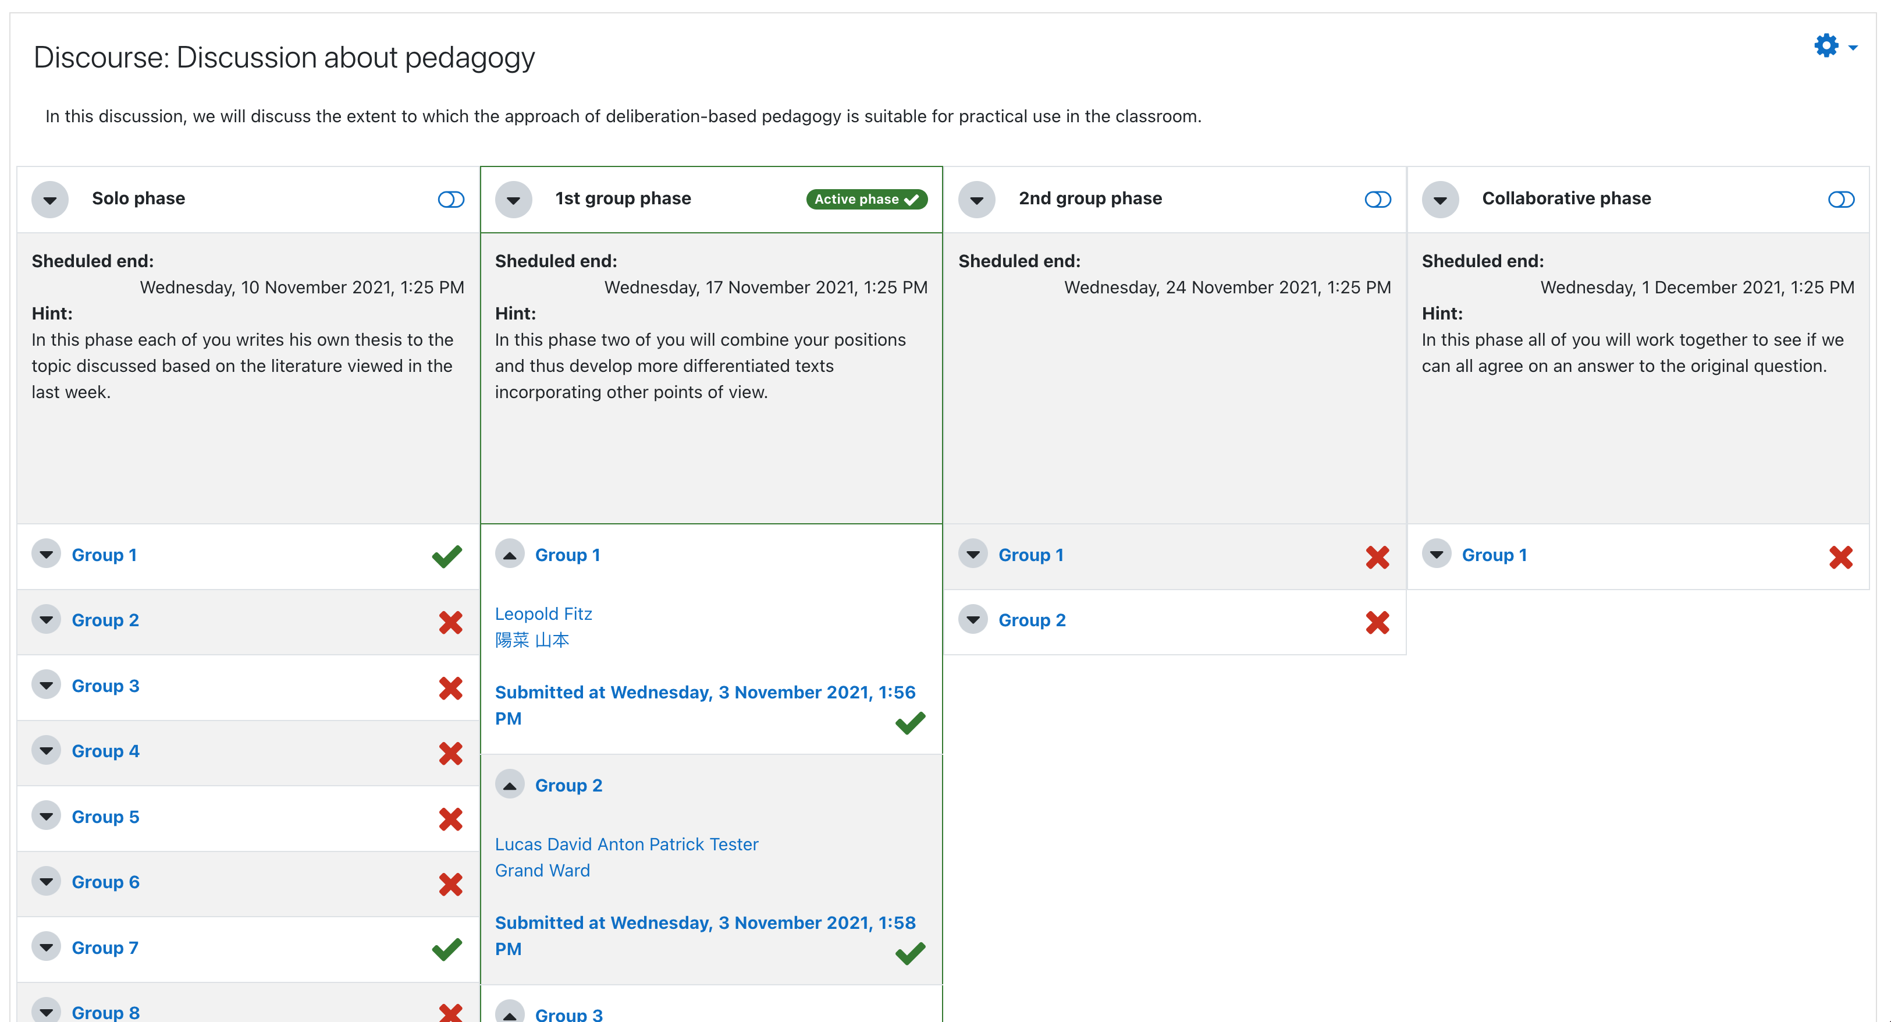
Task: Open Lucas David Anton Patrick Tester's profile
Action: click(626, 844)
